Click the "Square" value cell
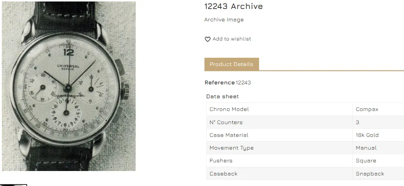The width and height of the screenshot is (404, 186). coord(366,160)
